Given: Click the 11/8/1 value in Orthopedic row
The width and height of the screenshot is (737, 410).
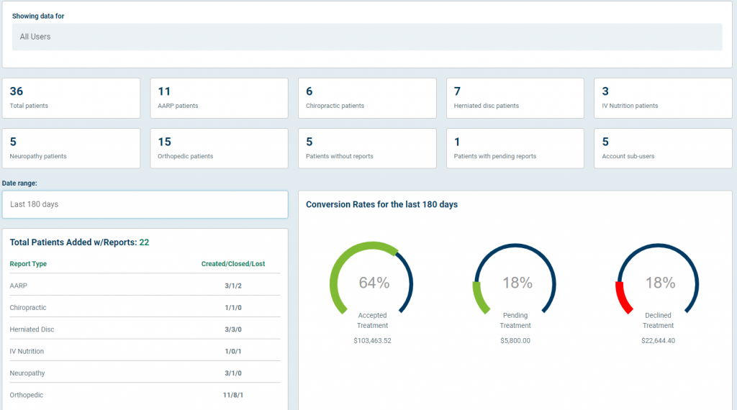Looking at the screenshot, I should click(233, 395).
